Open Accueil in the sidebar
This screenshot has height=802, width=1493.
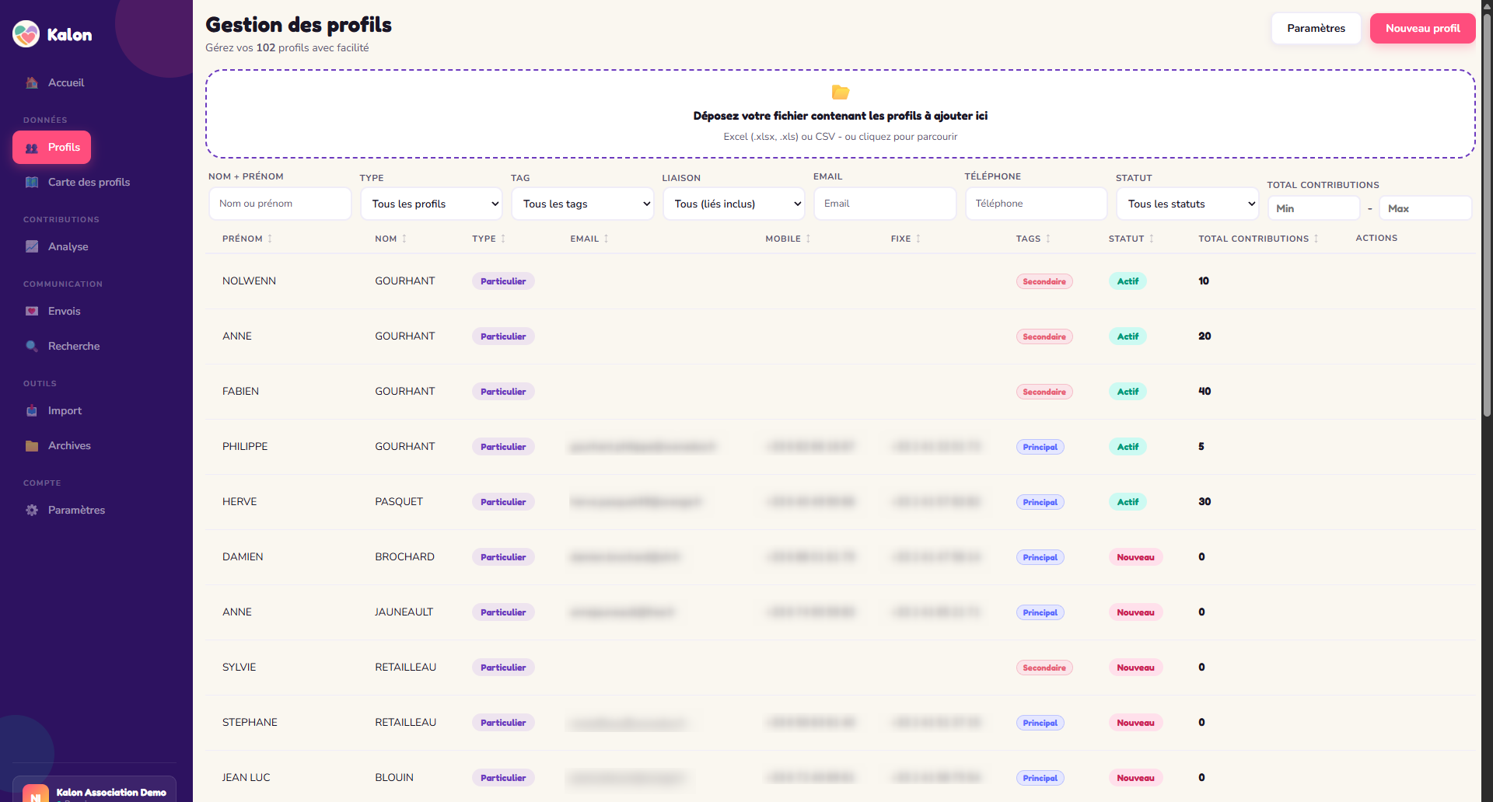[x=66, y=82]
